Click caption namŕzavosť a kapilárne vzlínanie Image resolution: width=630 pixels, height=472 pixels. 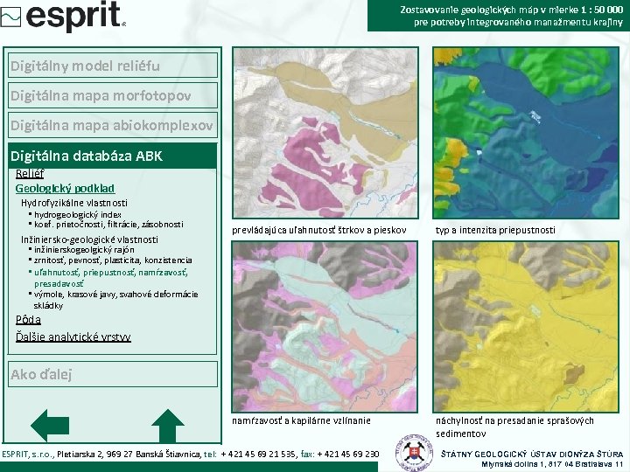[x=301, y=420]
